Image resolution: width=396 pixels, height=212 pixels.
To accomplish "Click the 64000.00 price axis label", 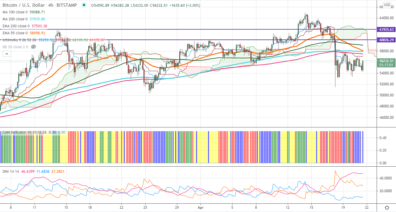I will click(386, 18).
